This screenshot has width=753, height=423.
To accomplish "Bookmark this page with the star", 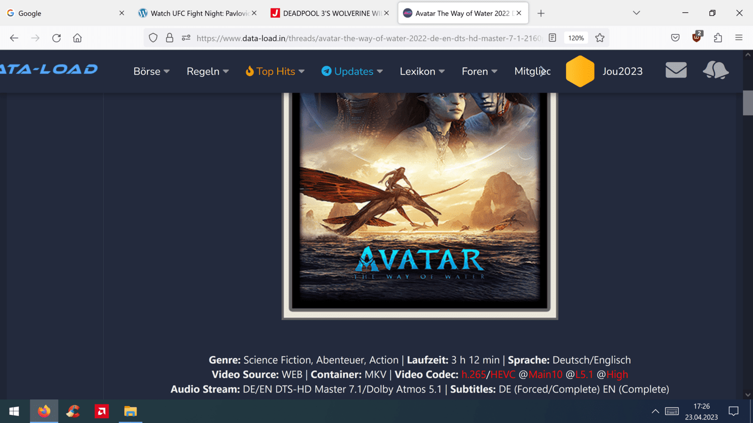I will (600, 38).
